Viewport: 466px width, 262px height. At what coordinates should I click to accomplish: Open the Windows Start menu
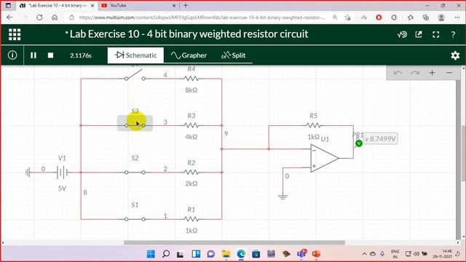pos(151,254)
